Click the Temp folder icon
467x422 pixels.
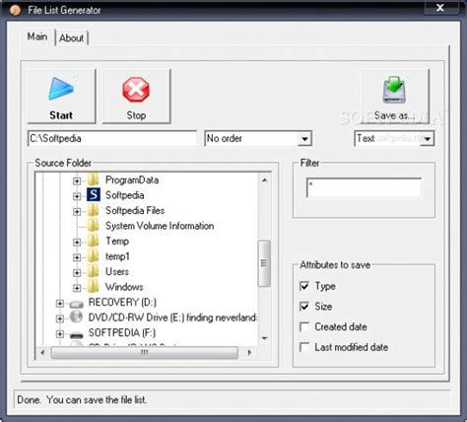[x=94, y=241]
